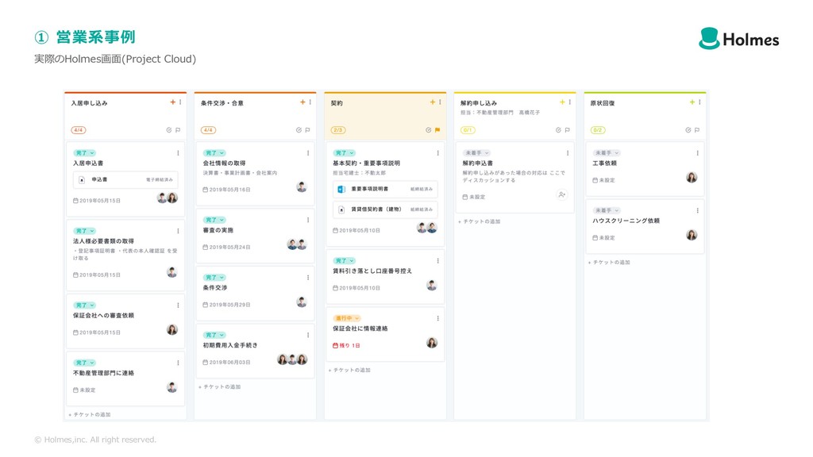Click the orange flag icon in 契約 column
The width and height of the screenshot is (813, 457).
pos(437,130)
